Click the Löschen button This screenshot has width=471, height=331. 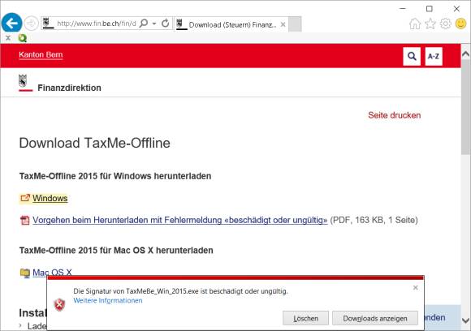(305, 318)
